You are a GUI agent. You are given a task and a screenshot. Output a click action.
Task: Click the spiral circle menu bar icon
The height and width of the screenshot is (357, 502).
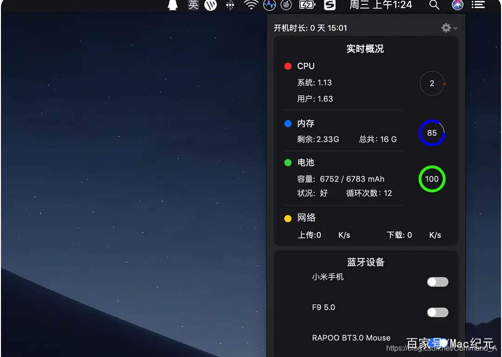coord(286,5)
